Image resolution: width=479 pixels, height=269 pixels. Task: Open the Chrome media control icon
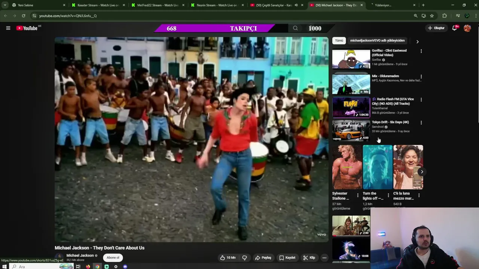click(458, 16)
